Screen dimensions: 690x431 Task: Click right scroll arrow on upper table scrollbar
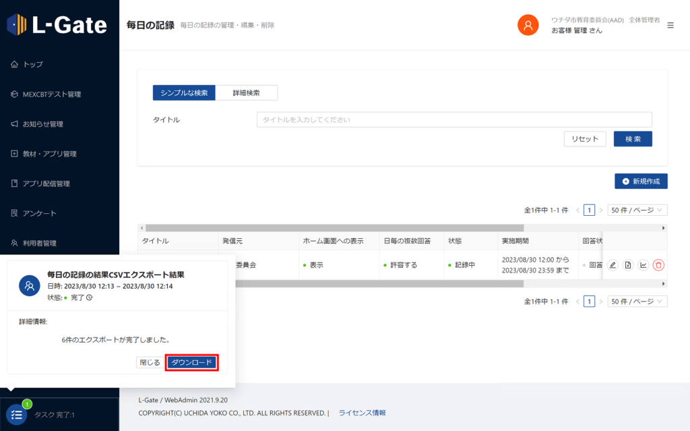(664, 228)
